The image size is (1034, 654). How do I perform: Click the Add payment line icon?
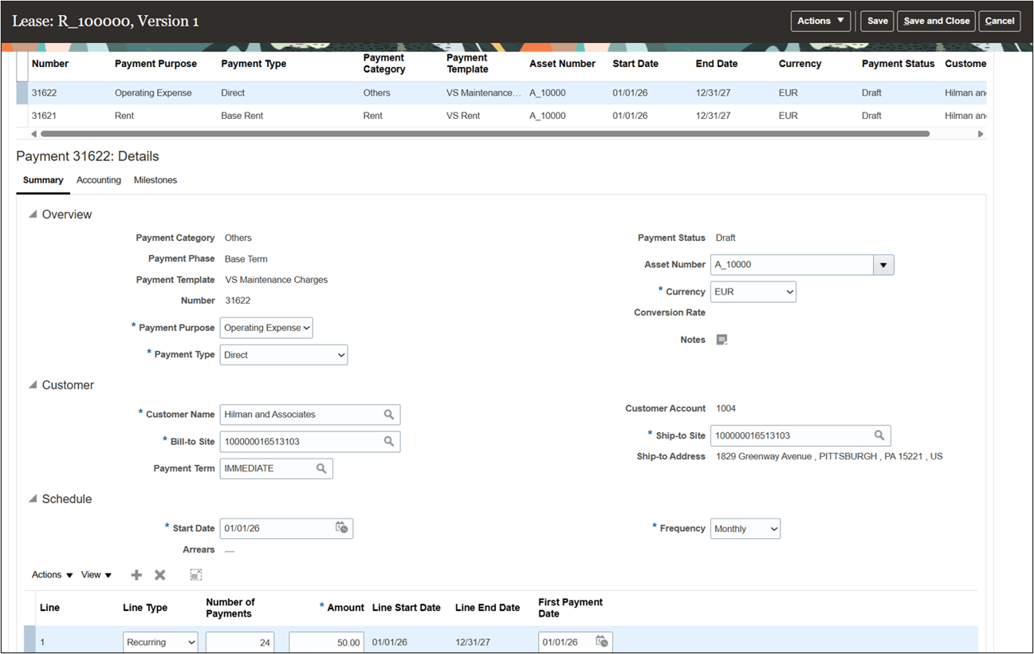coord(136,574)
